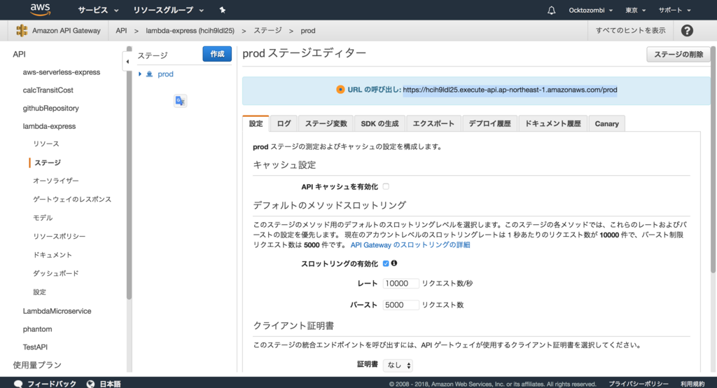
Task: Switch to the Canary tab
Action: tap(606, 123)
